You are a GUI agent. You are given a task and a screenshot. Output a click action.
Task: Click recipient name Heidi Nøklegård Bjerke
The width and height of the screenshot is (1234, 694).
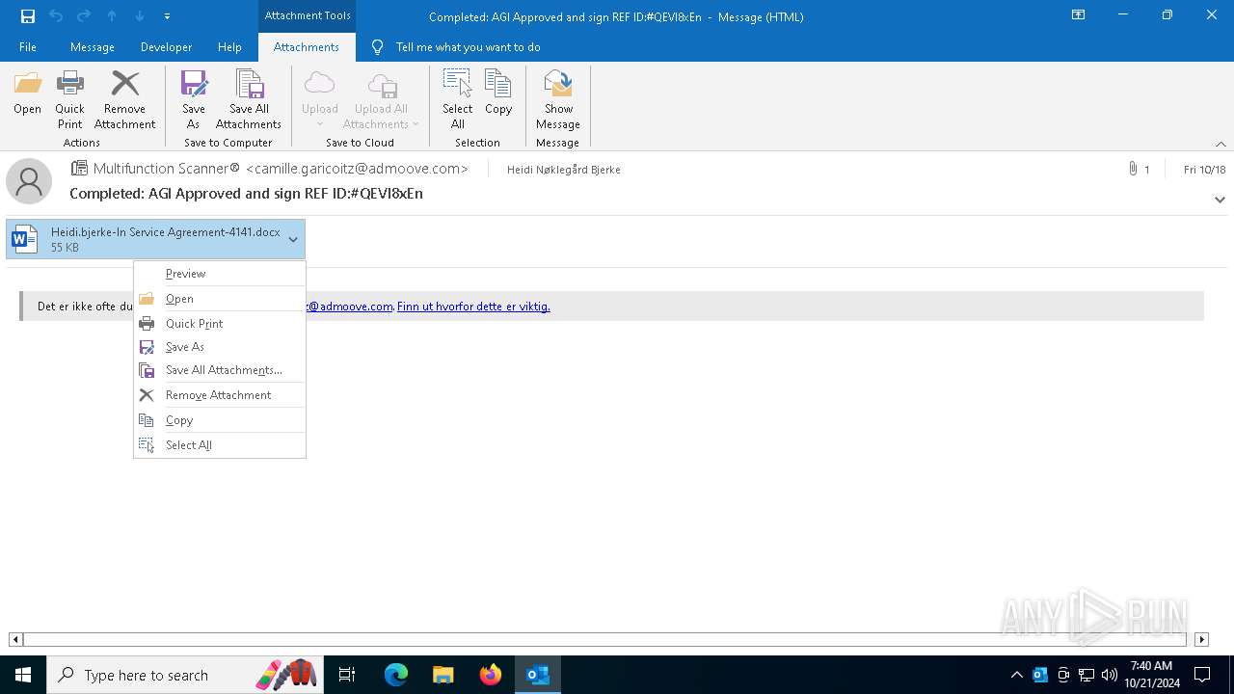[x=564, y=170]
